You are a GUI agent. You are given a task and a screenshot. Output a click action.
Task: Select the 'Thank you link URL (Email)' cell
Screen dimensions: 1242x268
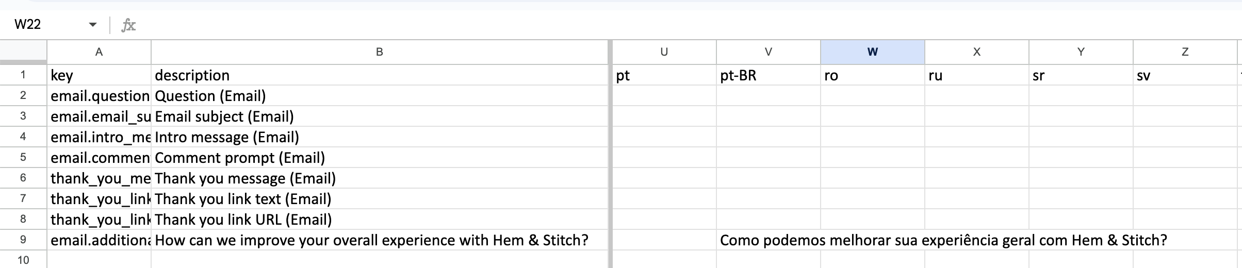tap(380, 220)
